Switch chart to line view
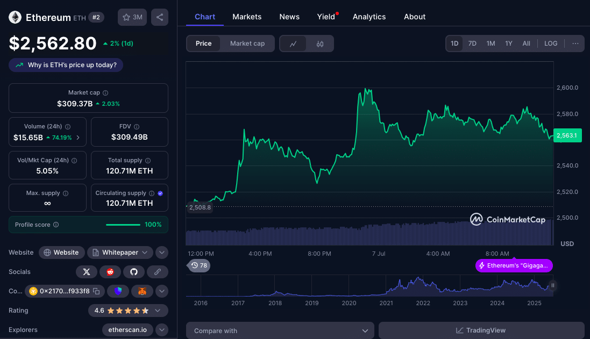Image resolution: width=590 pixels, height=339 pixels. tap(293, 44)
